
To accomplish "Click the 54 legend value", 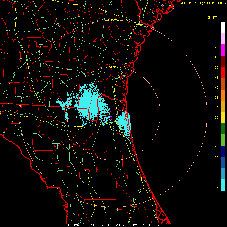I will pyautogui.click(x=217, y=58).
